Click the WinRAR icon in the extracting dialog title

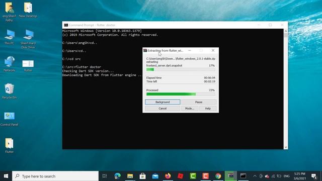pos(145,50)
